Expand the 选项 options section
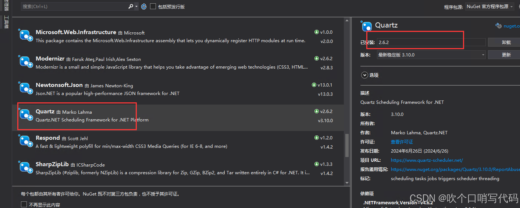The height and width of the screenshot is (208, 520). pyautogui.click(x=365, y=75)
